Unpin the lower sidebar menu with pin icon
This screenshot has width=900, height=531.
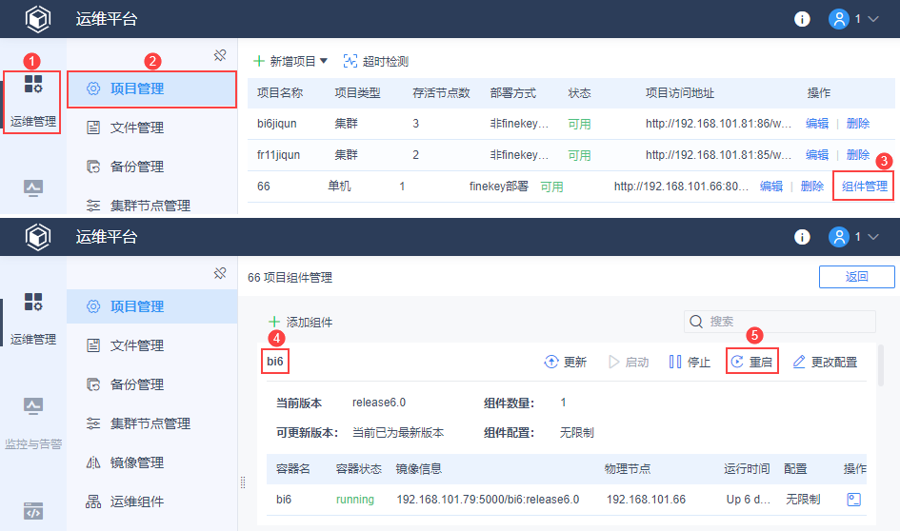220,273
